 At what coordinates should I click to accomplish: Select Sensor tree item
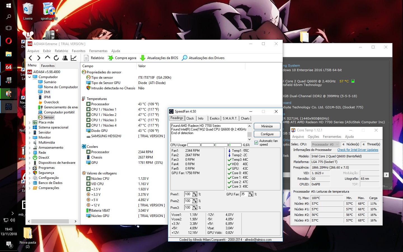(48, 117)
